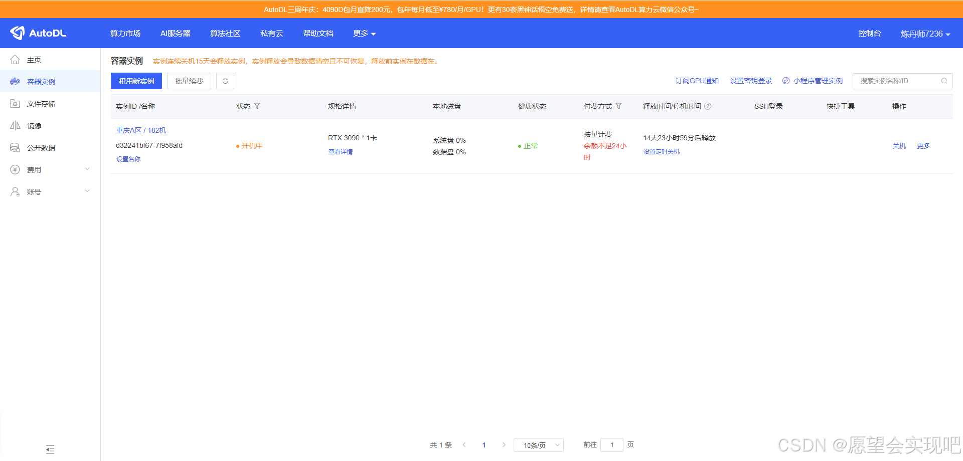This screenshot has width=963, height=461.
Task: Click the 余额不足24小时 warning text
Action: 605,151
